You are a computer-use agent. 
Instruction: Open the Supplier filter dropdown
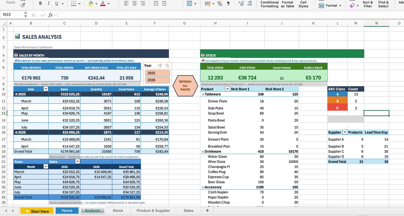tap(345, 132)
